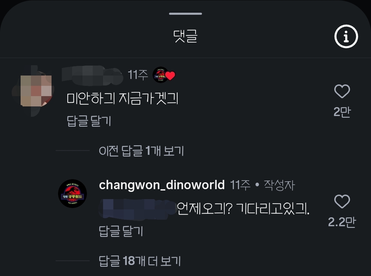Tap the 작성자 author label
This screenshot has width=371, height=276.
[279, 185]
